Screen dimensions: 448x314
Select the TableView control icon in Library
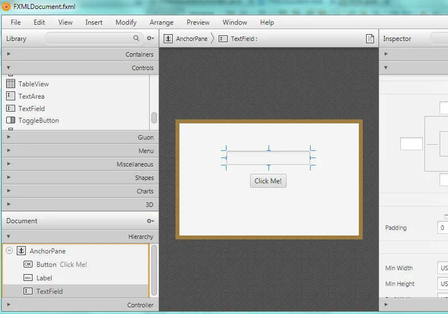click(11, 84)
